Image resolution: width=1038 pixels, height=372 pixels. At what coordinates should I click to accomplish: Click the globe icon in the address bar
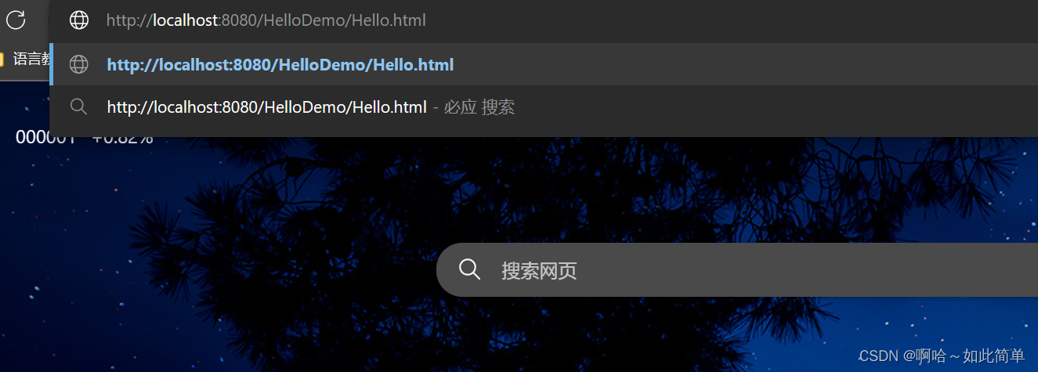pyautogui.click(x=79, y=20)
